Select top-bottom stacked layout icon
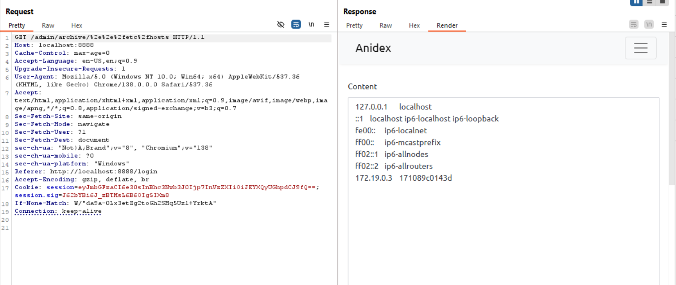676x285 pixels. coord(649,2)
